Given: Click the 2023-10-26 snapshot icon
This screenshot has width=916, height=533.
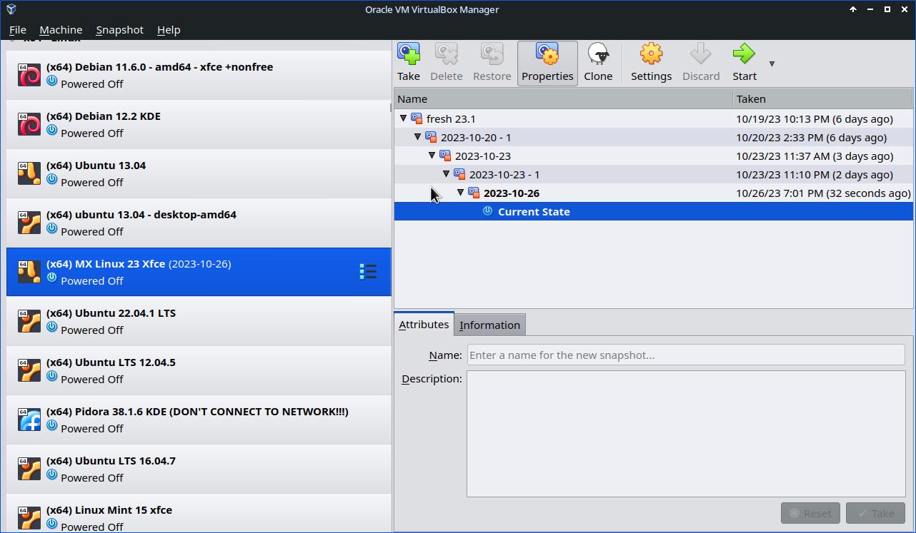Looking at the screenshot, I should (474, 193).
